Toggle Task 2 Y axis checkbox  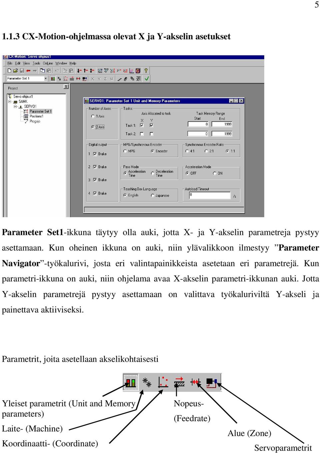pos(152,134)
